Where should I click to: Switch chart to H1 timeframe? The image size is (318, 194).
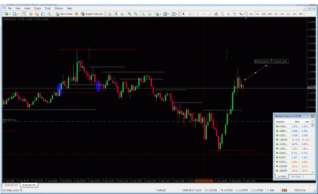point(276,14)
